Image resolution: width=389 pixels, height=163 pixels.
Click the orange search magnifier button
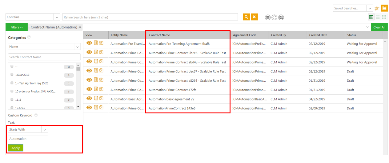[246, 17]
